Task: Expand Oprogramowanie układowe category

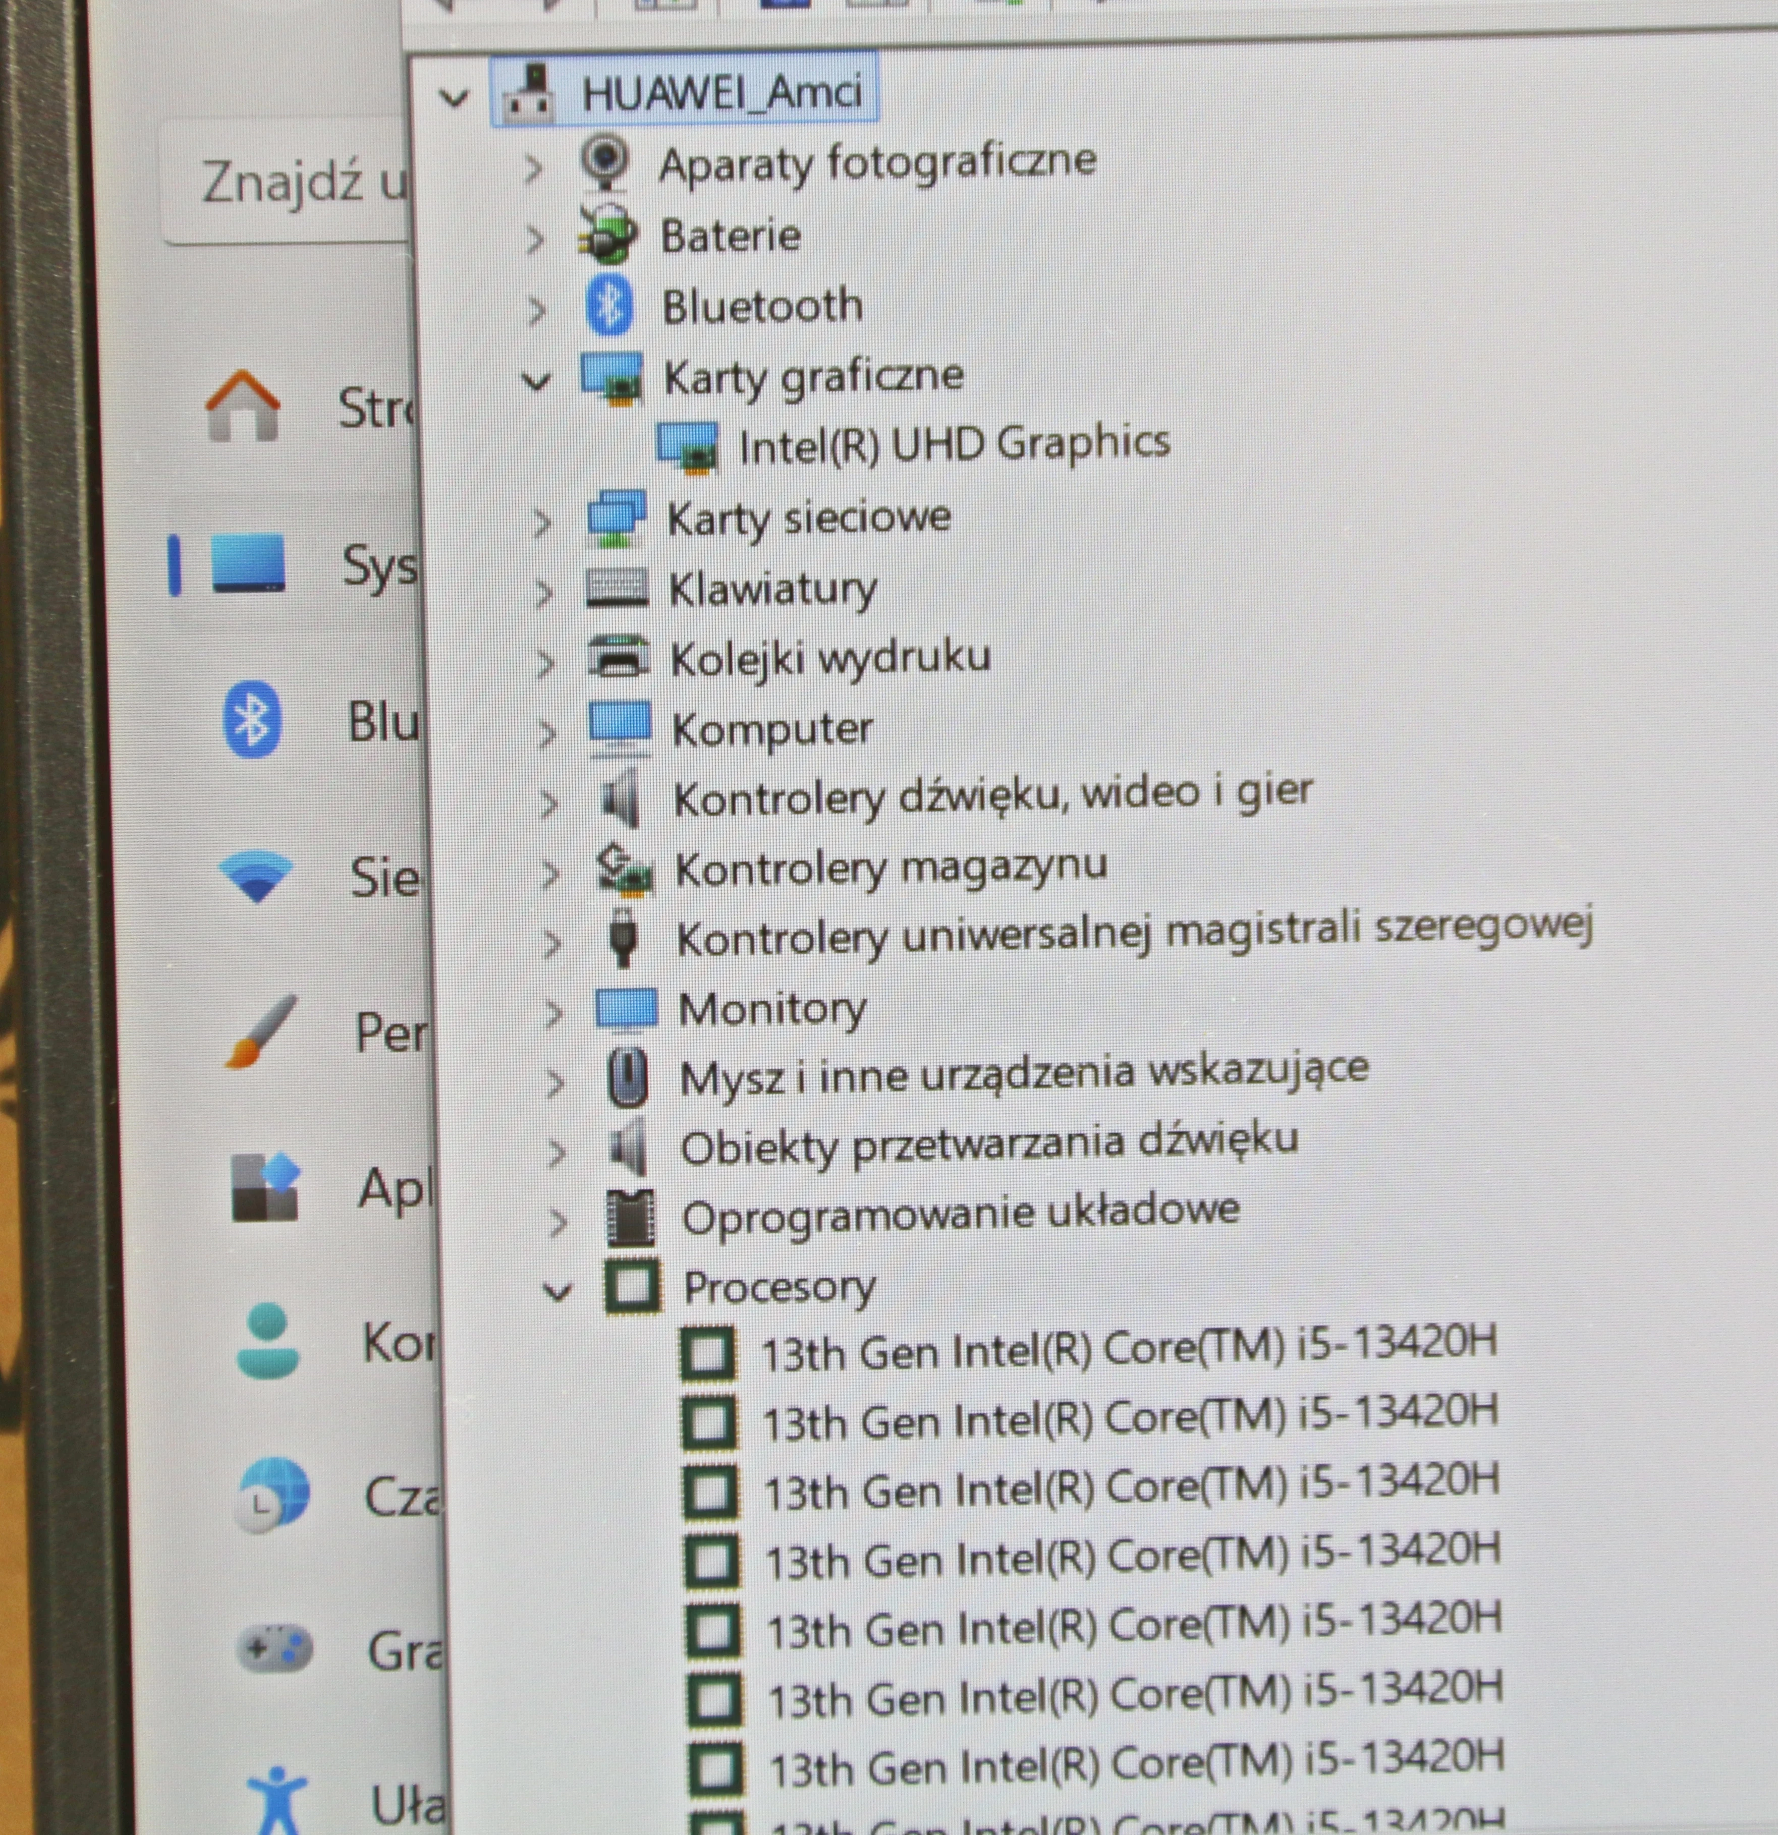Action: [x=559, y=1222]
